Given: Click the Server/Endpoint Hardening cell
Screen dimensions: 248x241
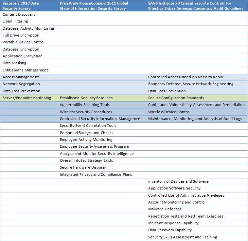Looking at the screenshot, I should click(x=27, y=98).
